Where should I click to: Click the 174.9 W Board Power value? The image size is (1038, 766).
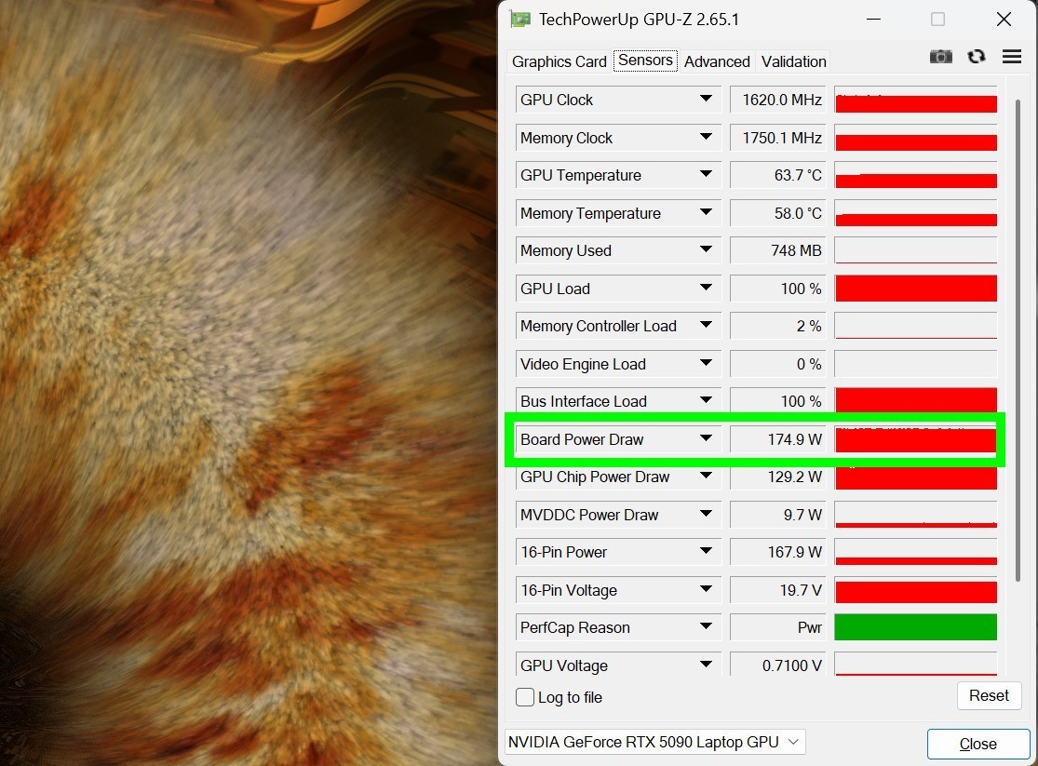[776, 439]
